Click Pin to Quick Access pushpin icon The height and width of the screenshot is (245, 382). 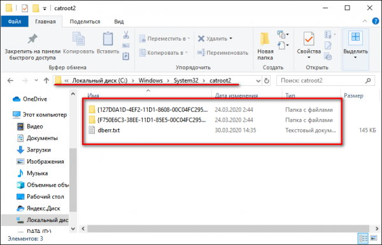[x=32, y=38]
